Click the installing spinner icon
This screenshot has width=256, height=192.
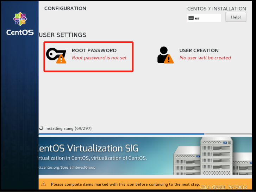41,128
